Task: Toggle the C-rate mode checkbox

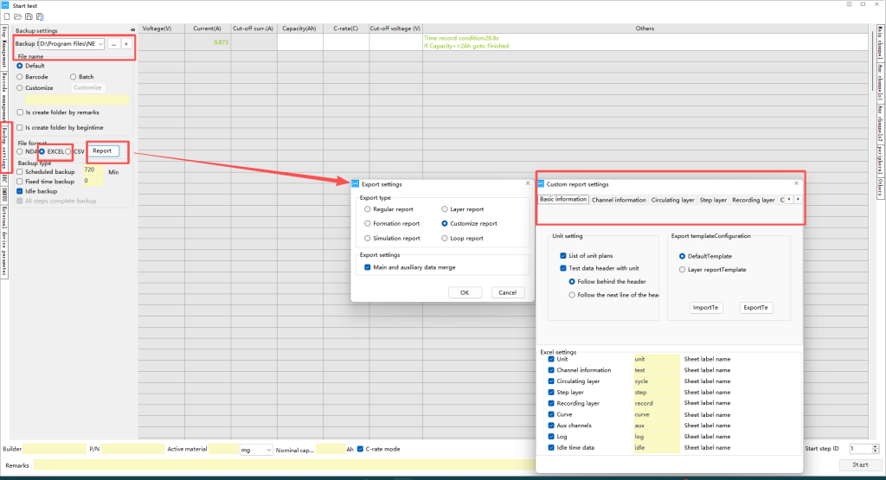Action: [360, 449]
